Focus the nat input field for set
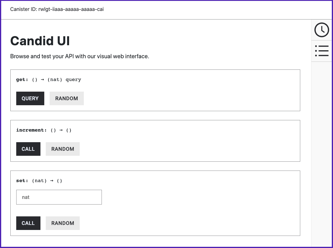 pyautogui.click(x=59, y=197)
